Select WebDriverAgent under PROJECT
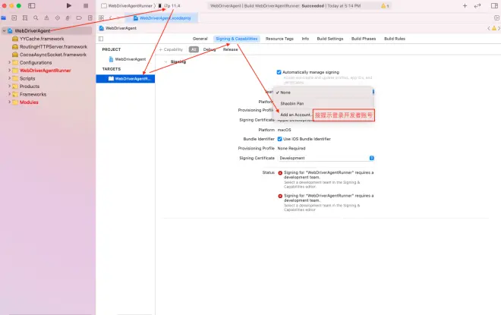501x315 pixels. 128,59
